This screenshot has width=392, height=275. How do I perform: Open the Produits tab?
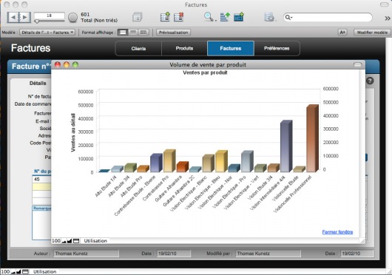(x=184, y=49)
